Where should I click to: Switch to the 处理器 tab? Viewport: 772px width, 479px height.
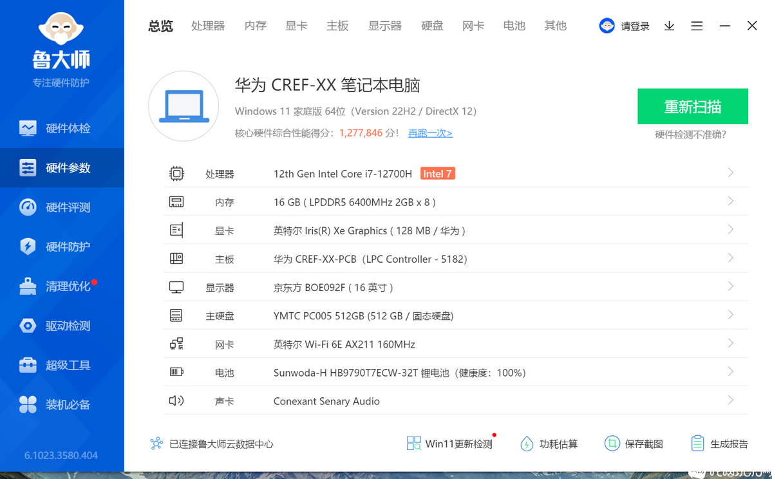pos(208,26)
